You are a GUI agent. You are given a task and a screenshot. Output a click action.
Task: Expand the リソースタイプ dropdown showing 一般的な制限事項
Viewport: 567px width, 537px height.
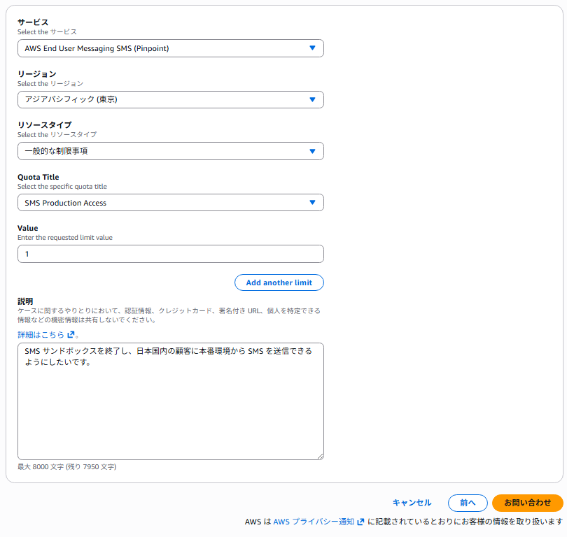pyautogui.click(x=161, y=151)
